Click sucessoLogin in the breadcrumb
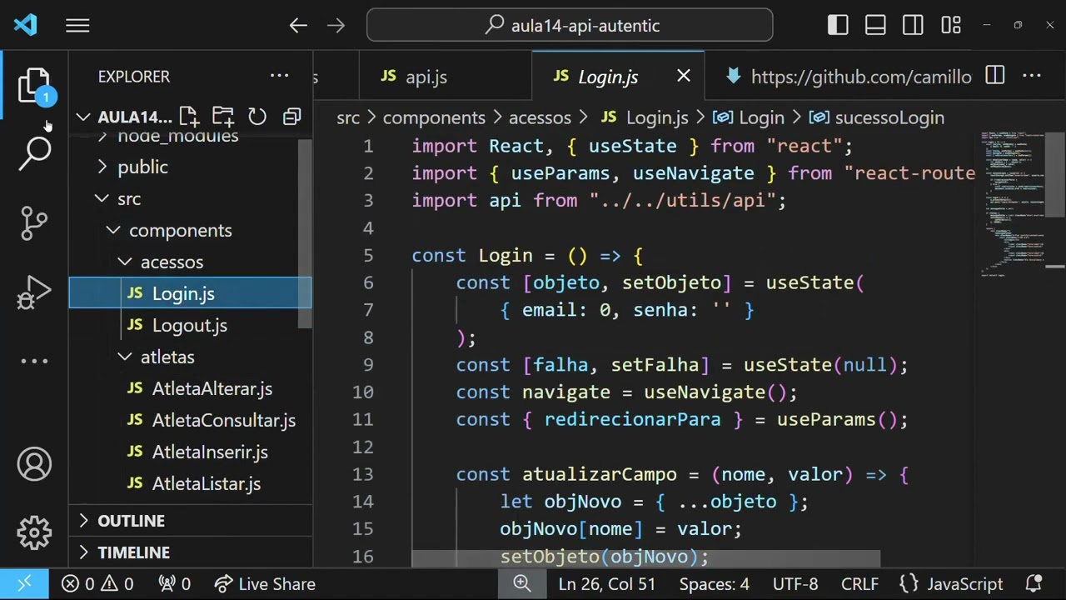This screenshot has height=600, width=1066. pyautogui.click(x=879, y=117)
